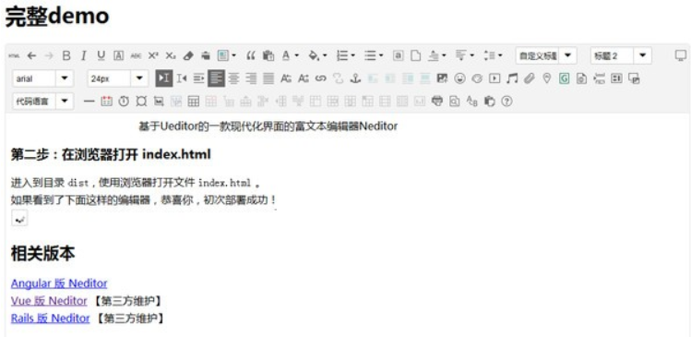Open the 代码语言 code language dropdown
The image size is (691, 337).
click(65, 102)
